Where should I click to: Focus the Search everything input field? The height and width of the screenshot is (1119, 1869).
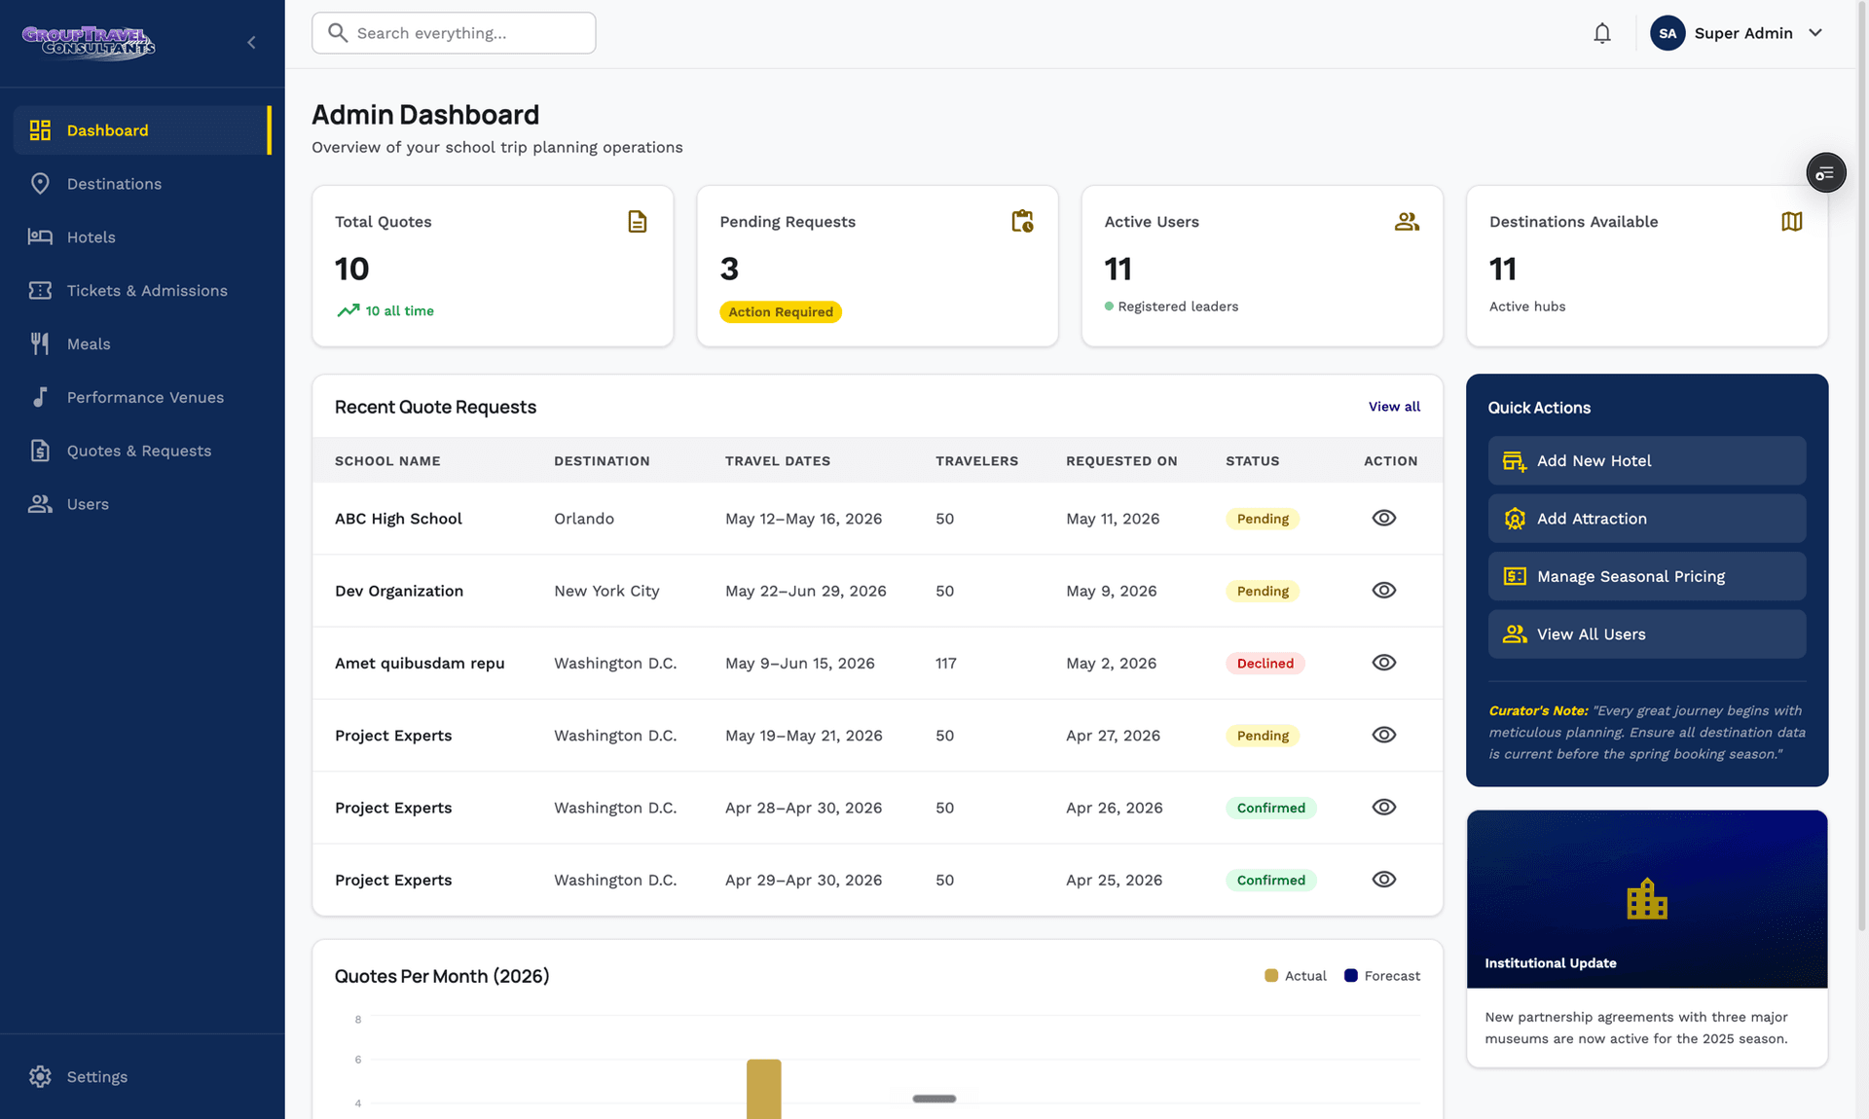(x=454, y=33)
